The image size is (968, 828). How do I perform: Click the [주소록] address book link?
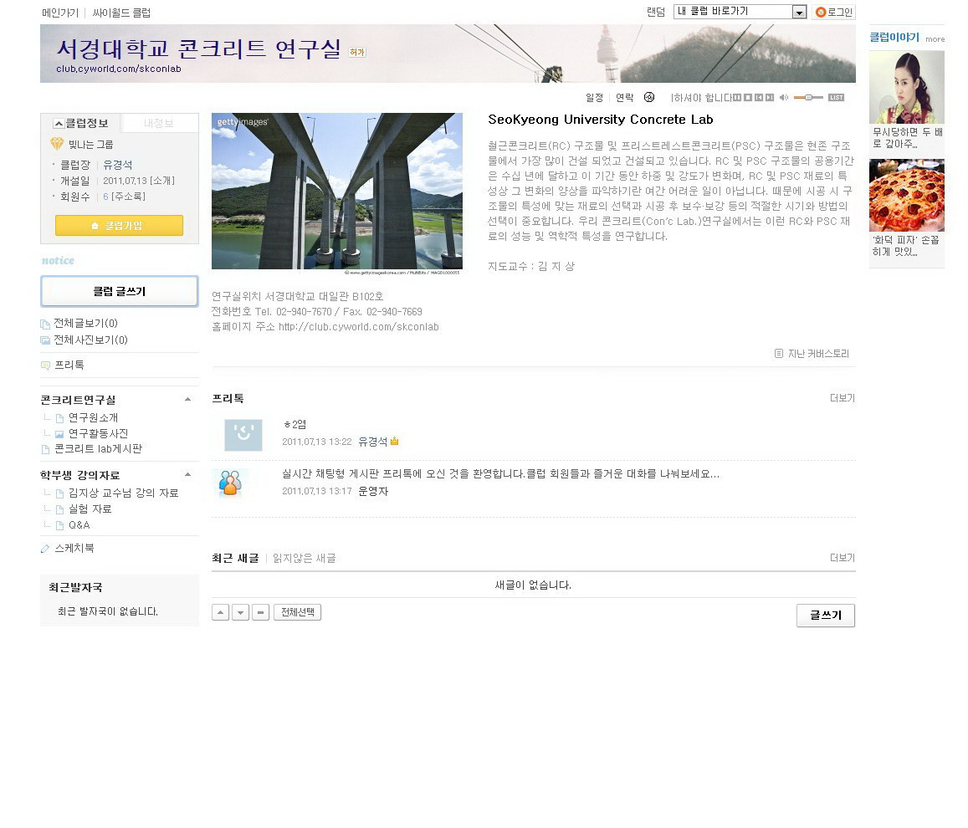click(128, 197)
